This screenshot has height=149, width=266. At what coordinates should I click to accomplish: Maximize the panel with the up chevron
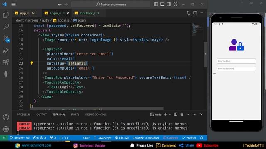point(195,114)
